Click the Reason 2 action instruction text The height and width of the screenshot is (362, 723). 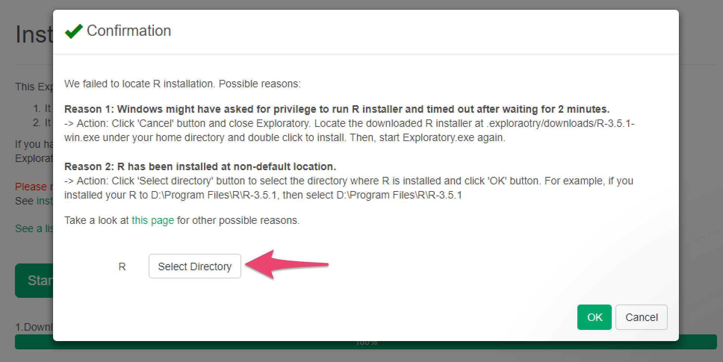(x=349, y=188)
